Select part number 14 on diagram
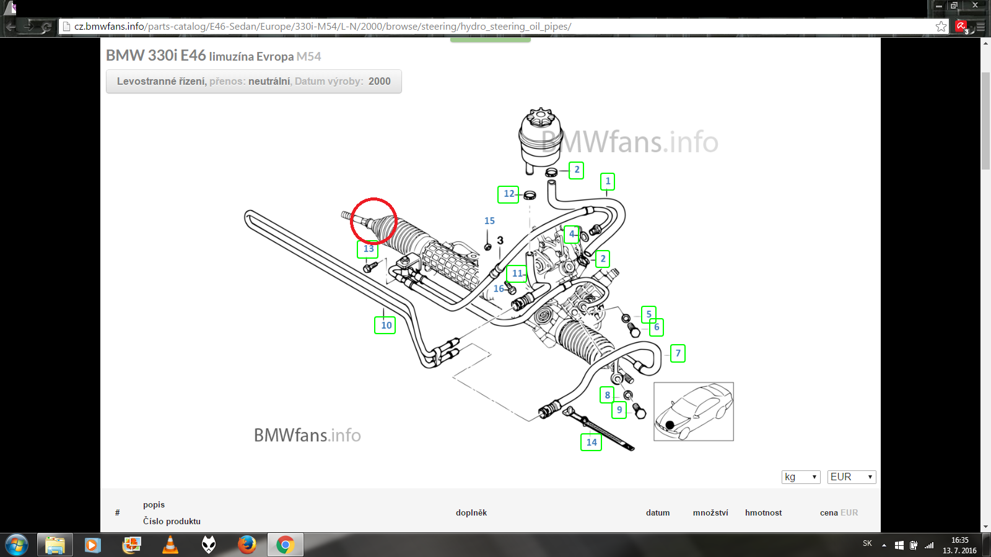Image resolution: width=991 pixels, height=557 pixels. tap(591, 442)
